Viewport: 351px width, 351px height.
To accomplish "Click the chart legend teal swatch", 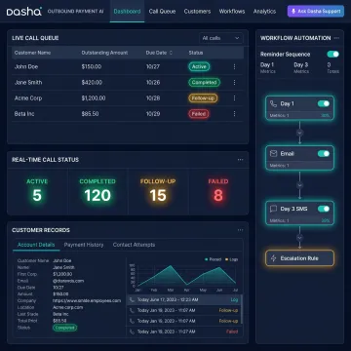I will click(207, 259).
